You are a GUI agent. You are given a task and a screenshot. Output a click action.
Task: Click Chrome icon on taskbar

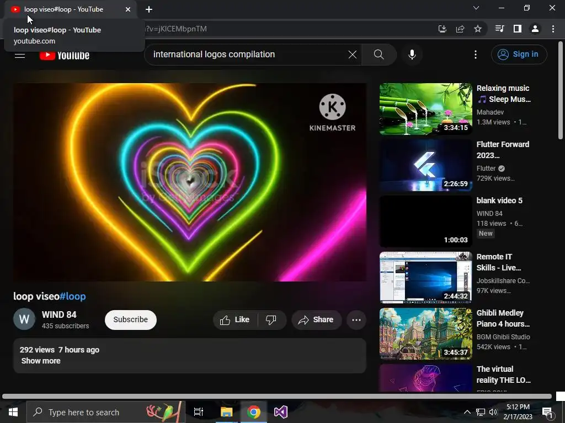(x=254, y=412)
